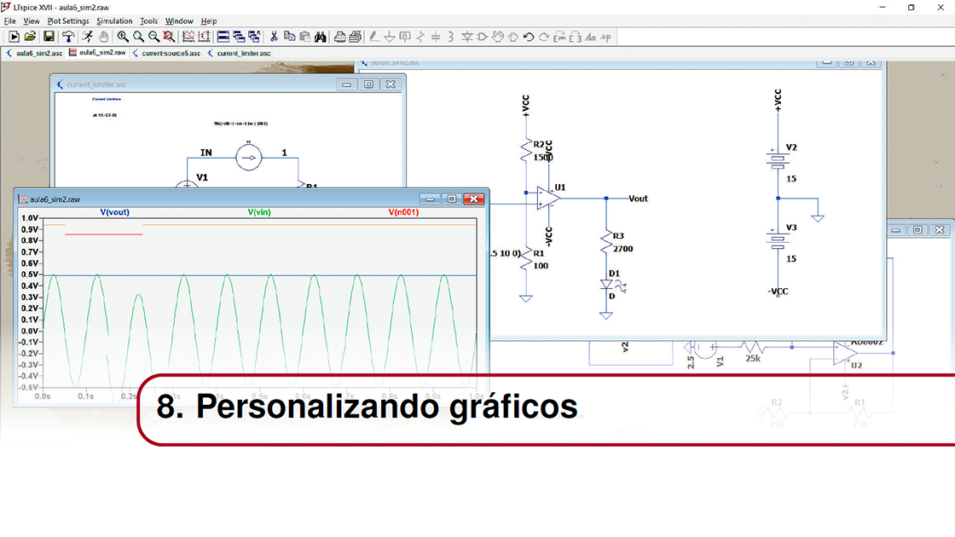
Task: Click V(vin) trace label in plot
Action: [259, 212]
